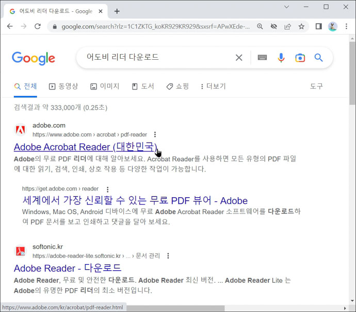Open 세계에서 가장 신뢰할 수 있는 무료 PDF 뷰어 link

pyautogui.click(x=135, y=200)
